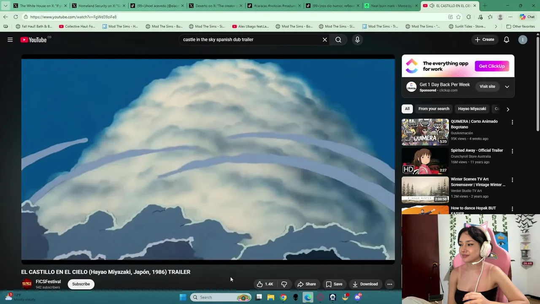Open Edge settings and more ellipsis
This screenshot has height=304, width=540.
pos(510,17)
